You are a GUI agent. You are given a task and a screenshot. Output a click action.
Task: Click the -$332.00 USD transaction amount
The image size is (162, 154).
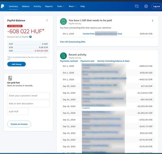click(145, 120)
